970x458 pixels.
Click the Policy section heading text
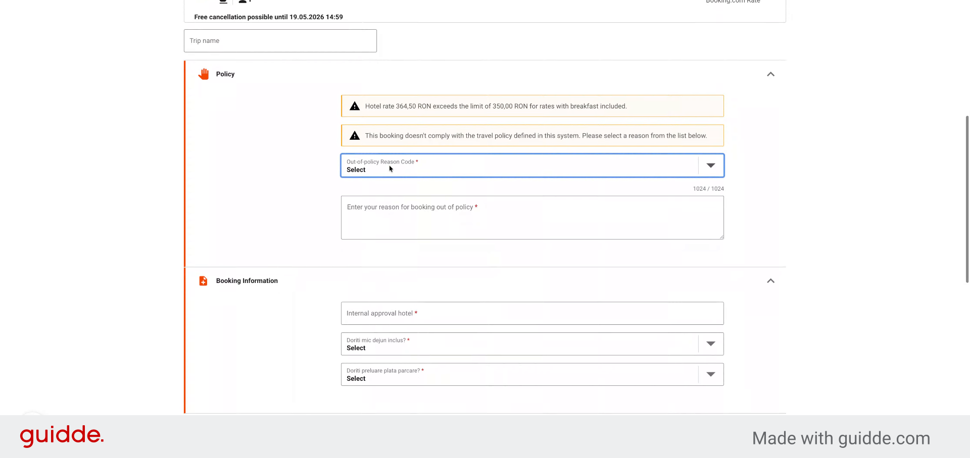(225, 74)
